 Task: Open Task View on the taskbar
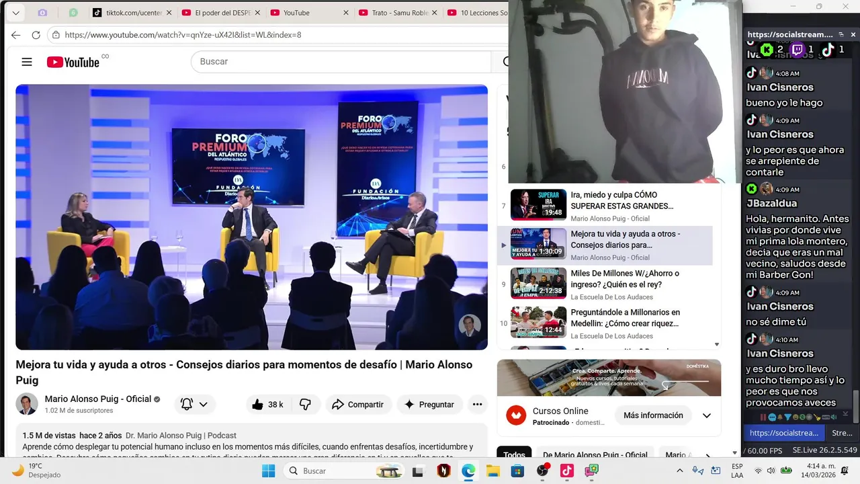point(417,471)
